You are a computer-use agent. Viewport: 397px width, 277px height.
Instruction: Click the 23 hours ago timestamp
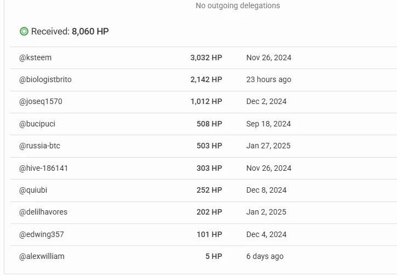tap(269, 79)
